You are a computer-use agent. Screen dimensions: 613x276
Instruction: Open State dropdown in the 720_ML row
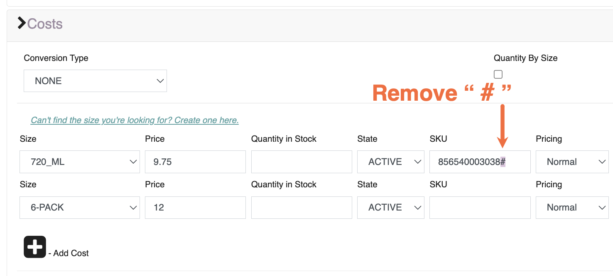(391, 162)
